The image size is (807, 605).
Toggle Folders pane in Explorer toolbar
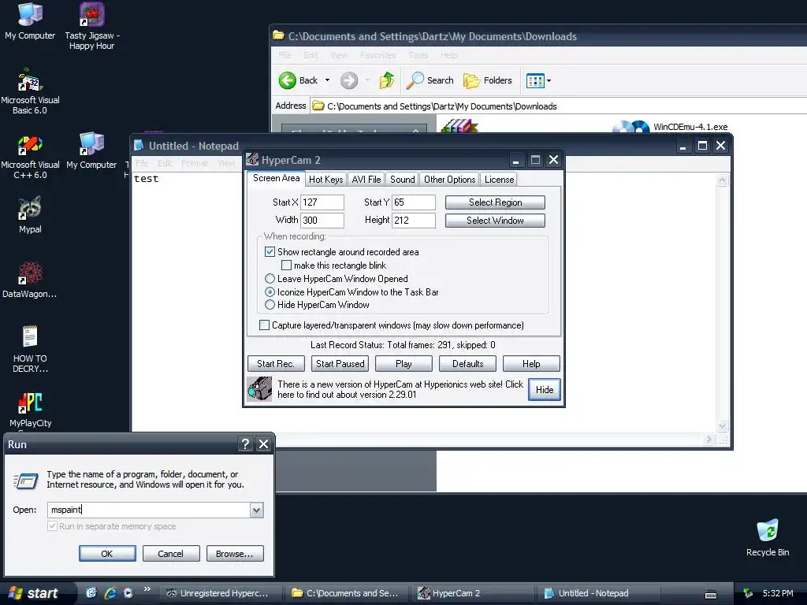pyautogui.click(x=487, y=80)
